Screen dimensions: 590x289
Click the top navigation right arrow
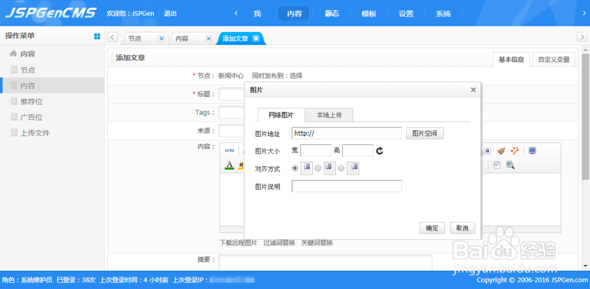(x=584, y=14)
